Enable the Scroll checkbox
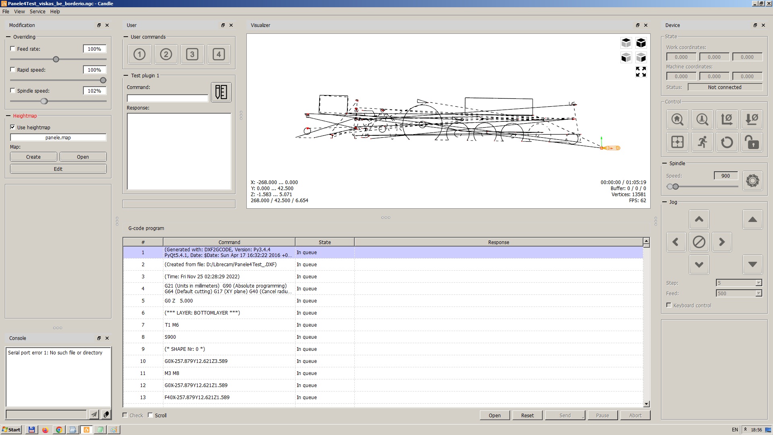773x435 pixels. pos(151,415)
